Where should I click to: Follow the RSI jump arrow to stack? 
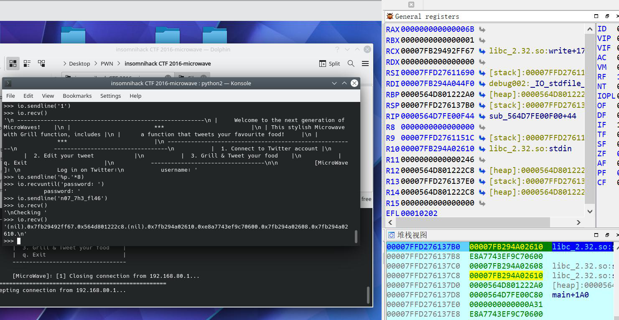482,73
